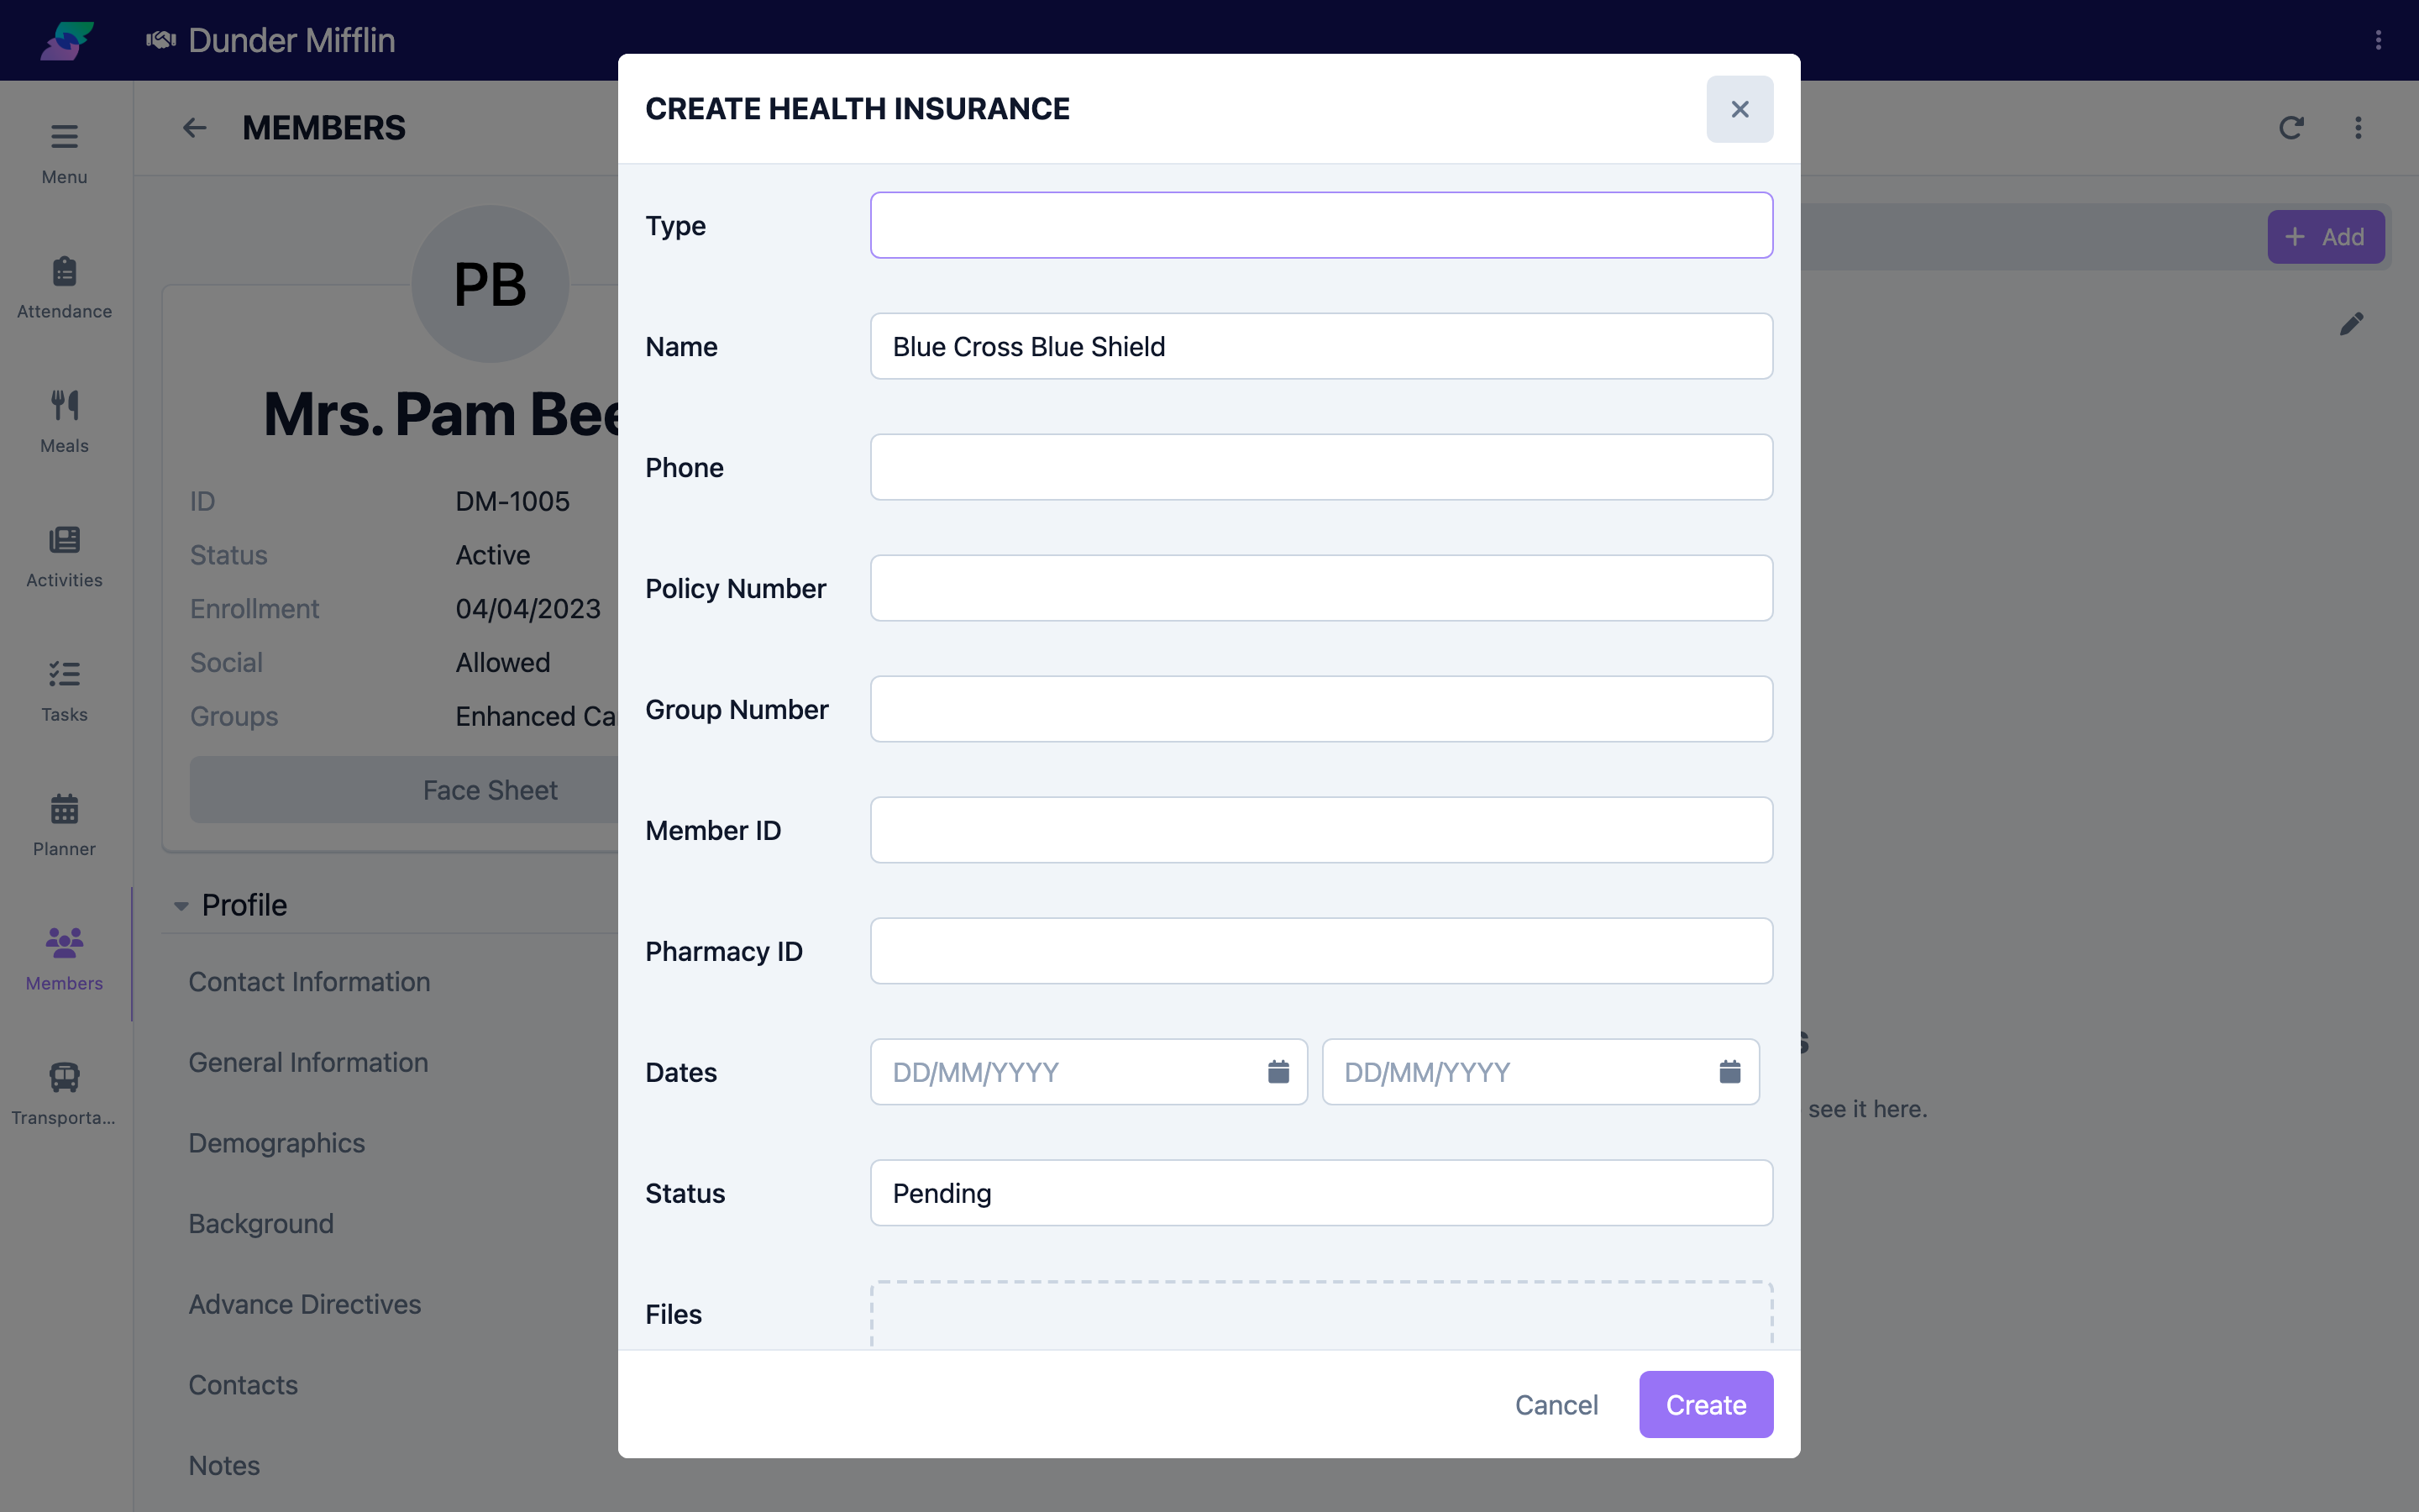Click the app logo in the top bar
This screenshot has height=1512, width=2419.
tap(67, 40)
